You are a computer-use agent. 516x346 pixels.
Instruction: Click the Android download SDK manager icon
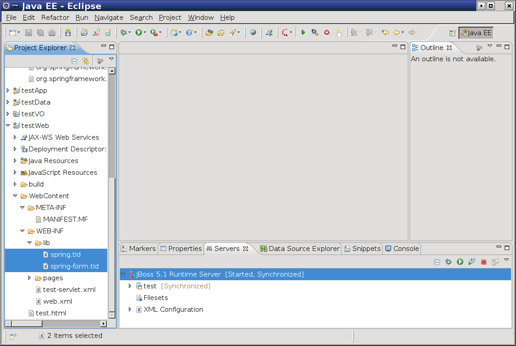pos(68,32)
